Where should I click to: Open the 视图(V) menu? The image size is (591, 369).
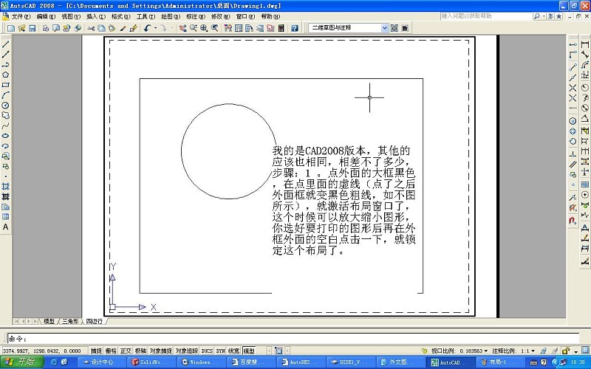71,16
